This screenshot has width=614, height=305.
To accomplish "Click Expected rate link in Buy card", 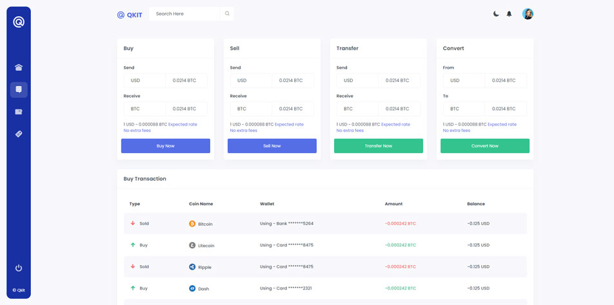I will (183, 124).
